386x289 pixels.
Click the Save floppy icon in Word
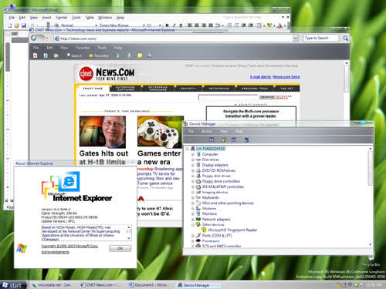coord(24,25)
